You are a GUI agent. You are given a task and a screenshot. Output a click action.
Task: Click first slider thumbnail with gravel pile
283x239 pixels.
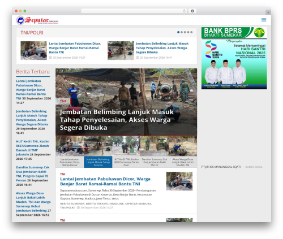(x=70, y=146)
